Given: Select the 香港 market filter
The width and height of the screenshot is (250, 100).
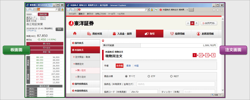Looking at the screenshot, I should (128, 66).
